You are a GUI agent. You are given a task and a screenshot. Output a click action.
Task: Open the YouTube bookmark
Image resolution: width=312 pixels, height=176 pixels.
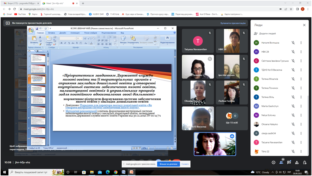[x=20, y=14]
